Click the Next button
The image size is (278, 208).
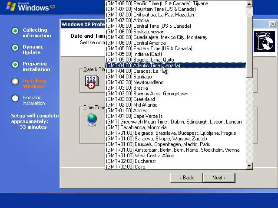pos(219,178)
